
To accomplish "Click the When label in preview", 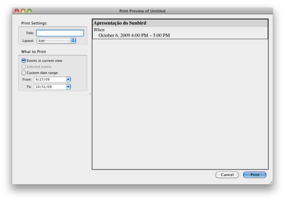I will 99,30.
